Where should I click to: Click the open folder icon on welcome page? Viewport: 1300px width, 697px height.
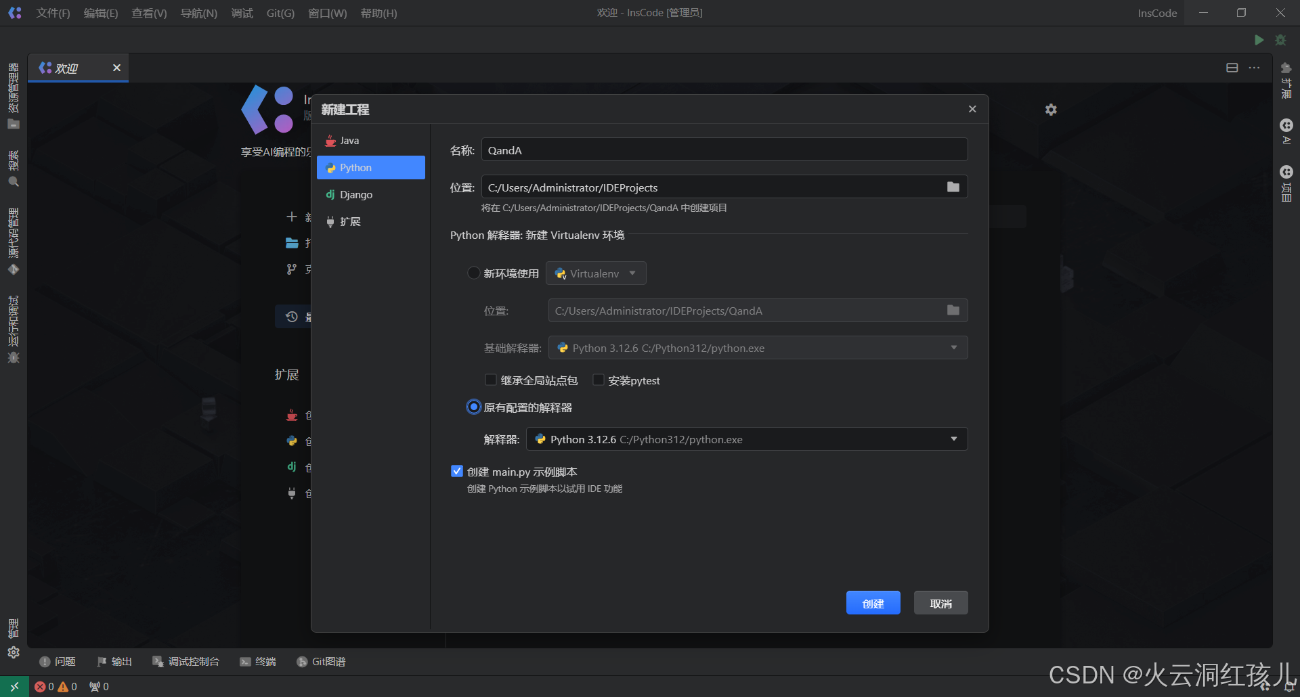point(292,243)
